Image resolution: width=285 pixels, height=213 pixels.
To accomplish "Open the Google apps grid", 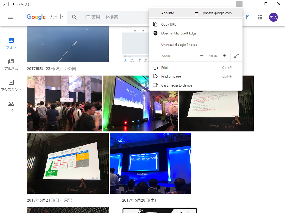I will pos(260,17).
